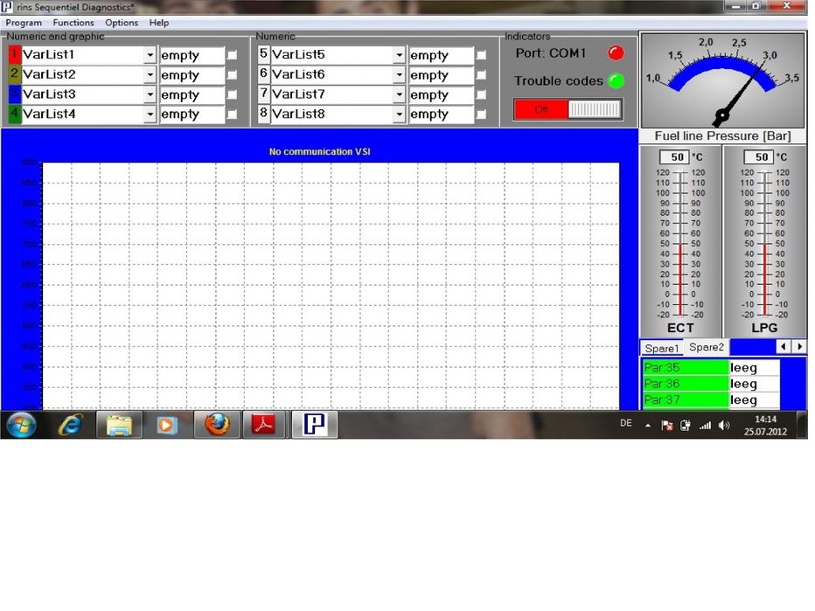Screen dimensions: 815x611
Task: Click the olive channel 2 color box
Action: (x=15, y=74)
